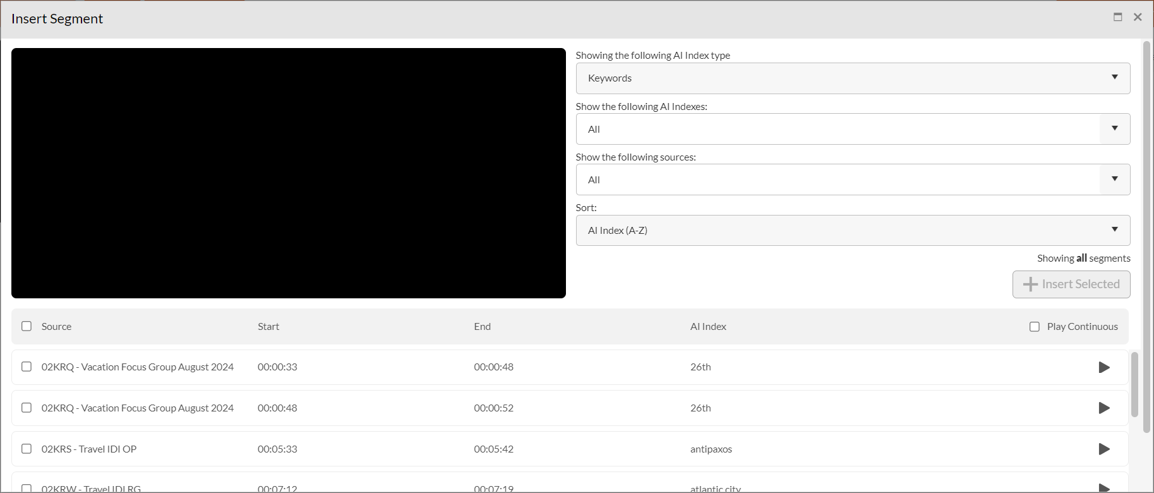Click the dialog's outer vertical scrollbar
The image size is (1154, 493).
1147,237
